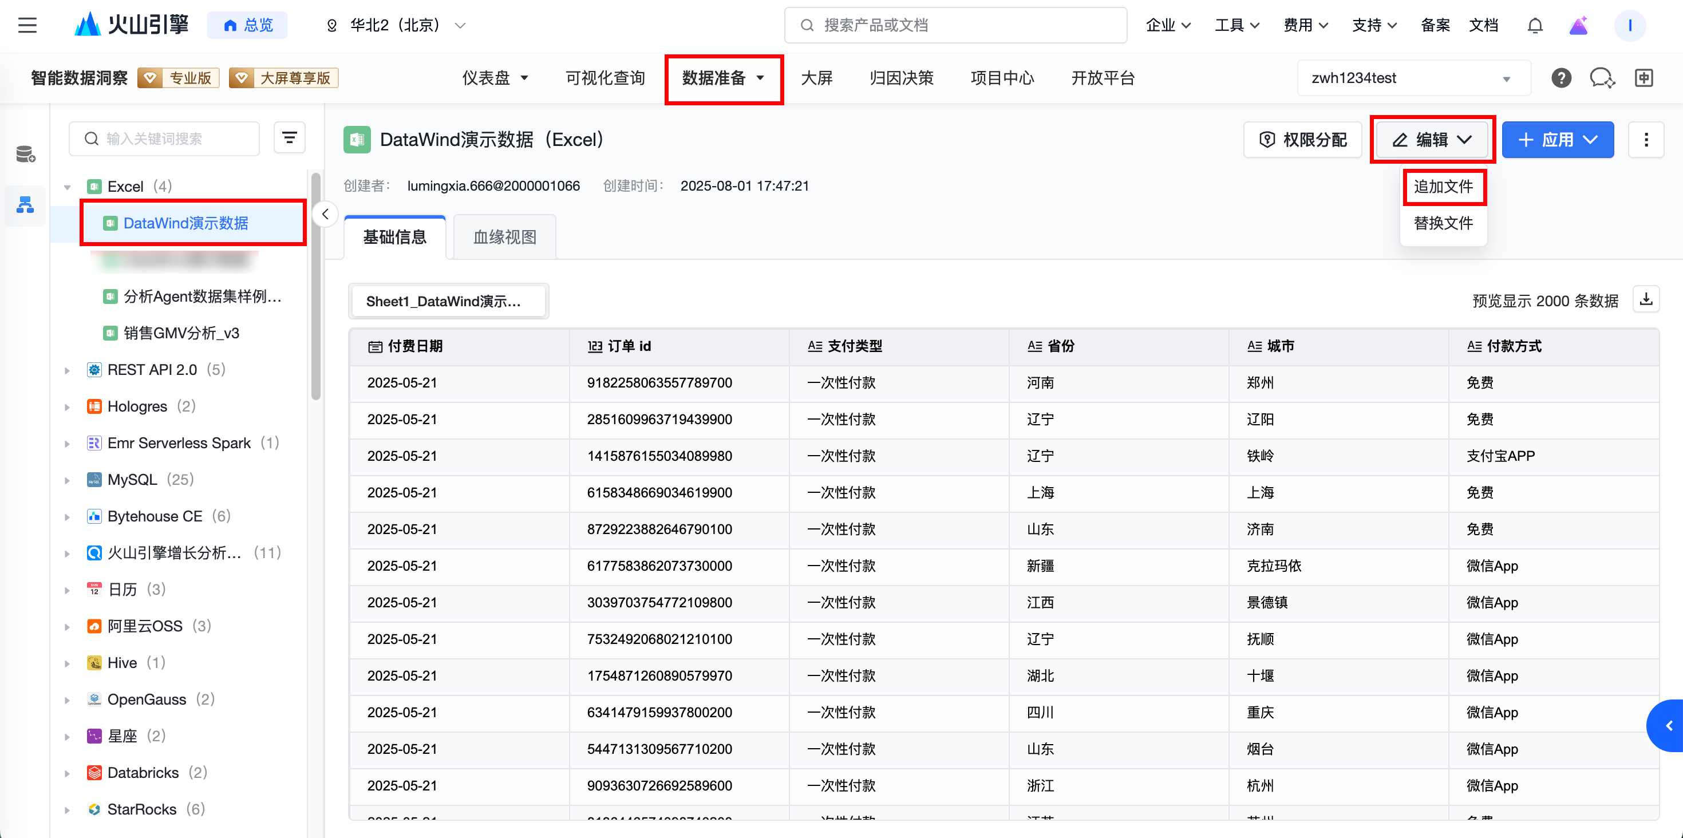Image resolution: width=1683 pixels, height=838 pixels.
Task: Click the filter icon beside keyword search
Action: [290, 138]
